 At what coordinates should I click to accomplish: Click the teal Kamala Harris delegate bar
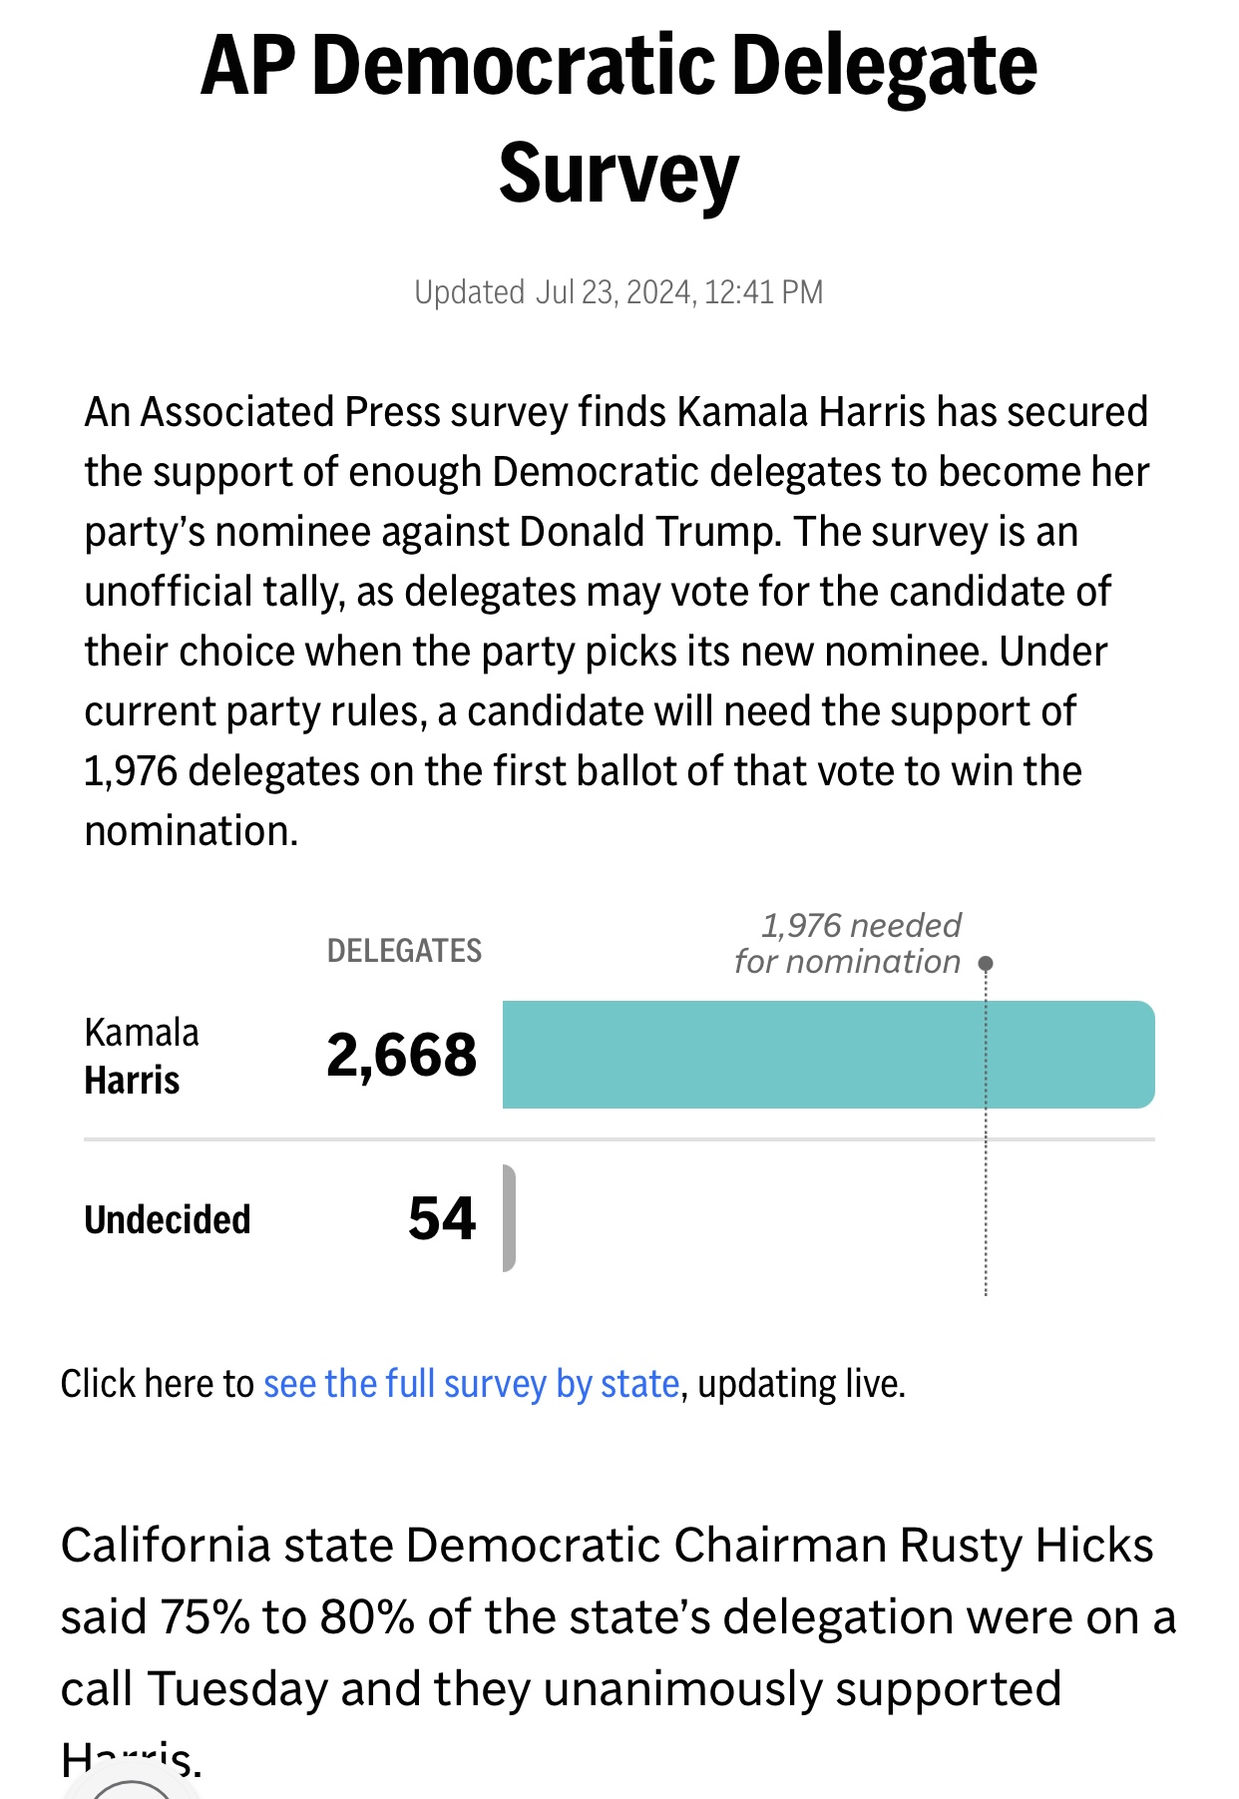(828, 1055)
